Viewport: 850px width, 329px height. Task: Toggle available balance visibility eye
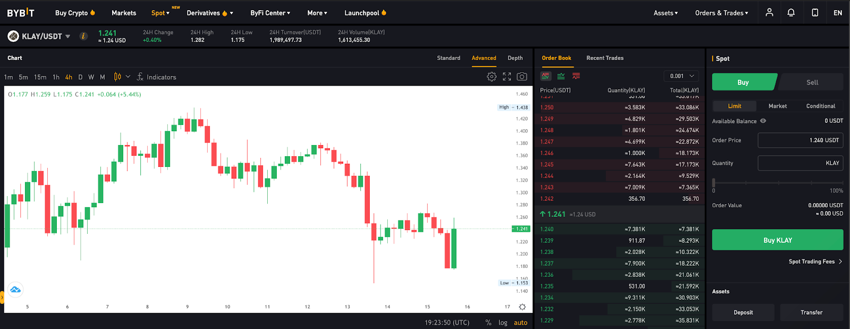tap(763, 121)
